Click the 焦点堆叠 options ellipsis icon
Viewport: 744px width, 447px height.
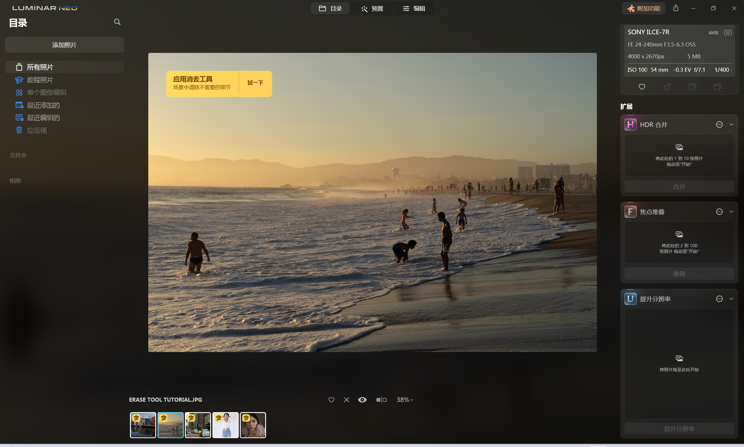click(719, 212)
